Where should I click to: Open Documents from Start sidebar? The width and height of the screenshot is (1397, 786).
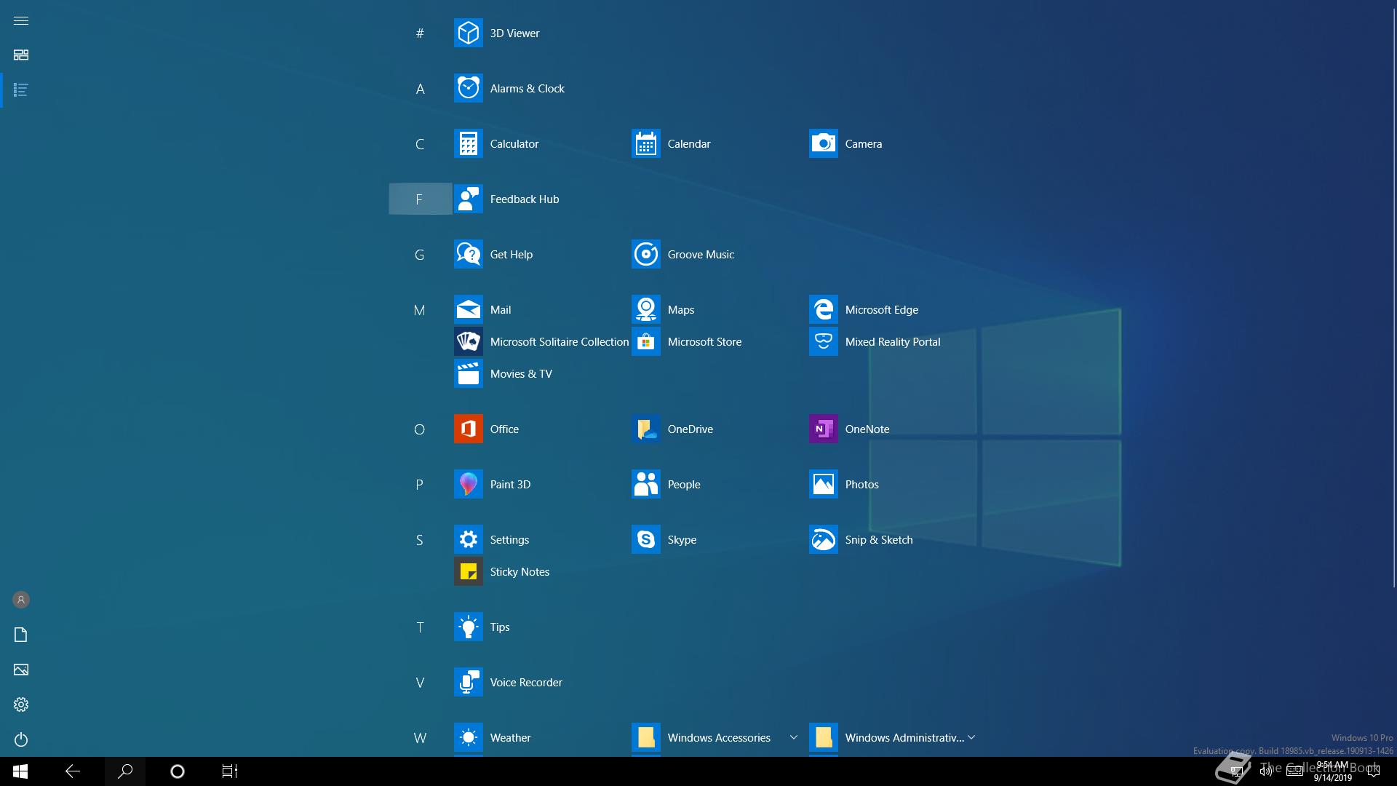[x=21, y=635]
